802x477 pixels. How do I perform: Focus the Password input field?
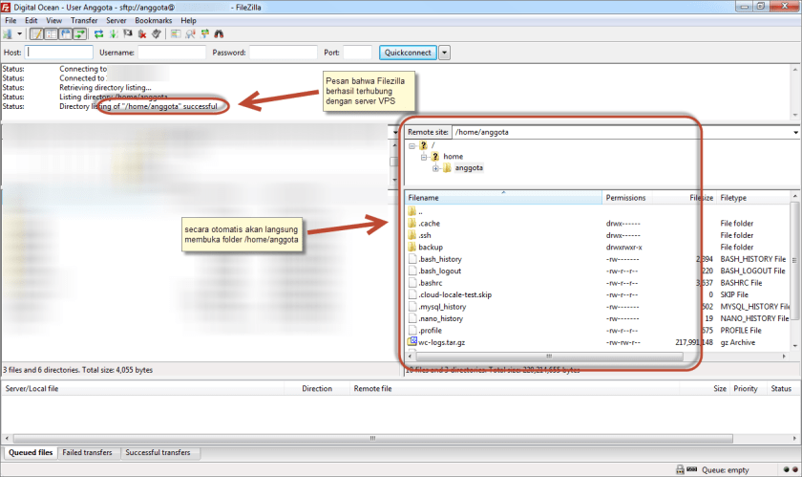click(x=283, y=53)
